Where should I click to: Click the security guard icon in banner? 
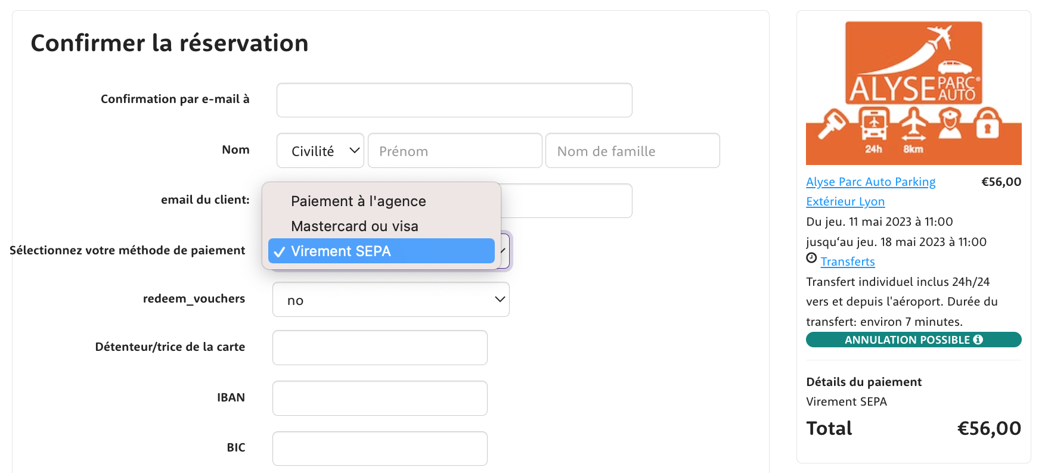pyautogui.click(x=950, y=124)
